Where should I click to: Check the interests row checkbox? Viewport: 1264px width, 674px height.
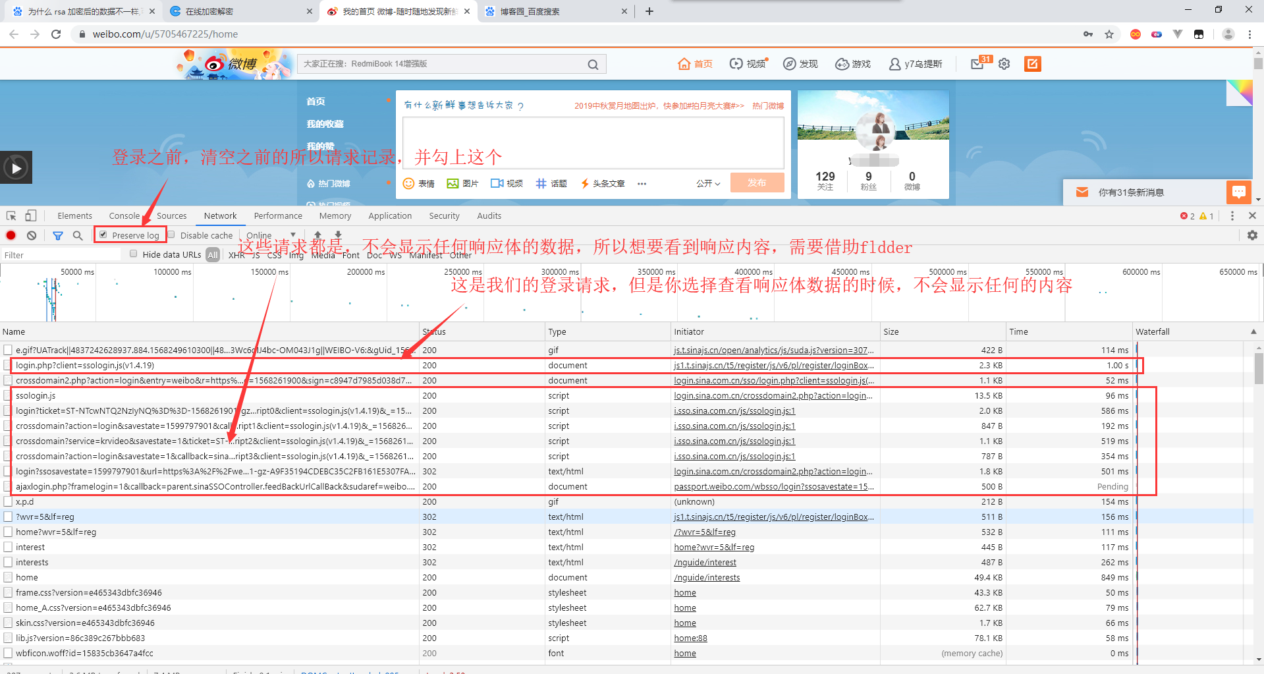(x=8, y=562)
